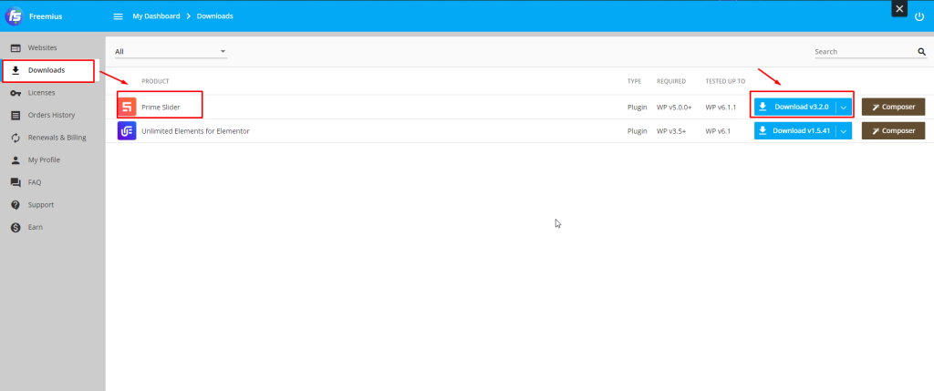
Task: Toggle the hamburger menu icon
Action: click(x=118, y=16)
